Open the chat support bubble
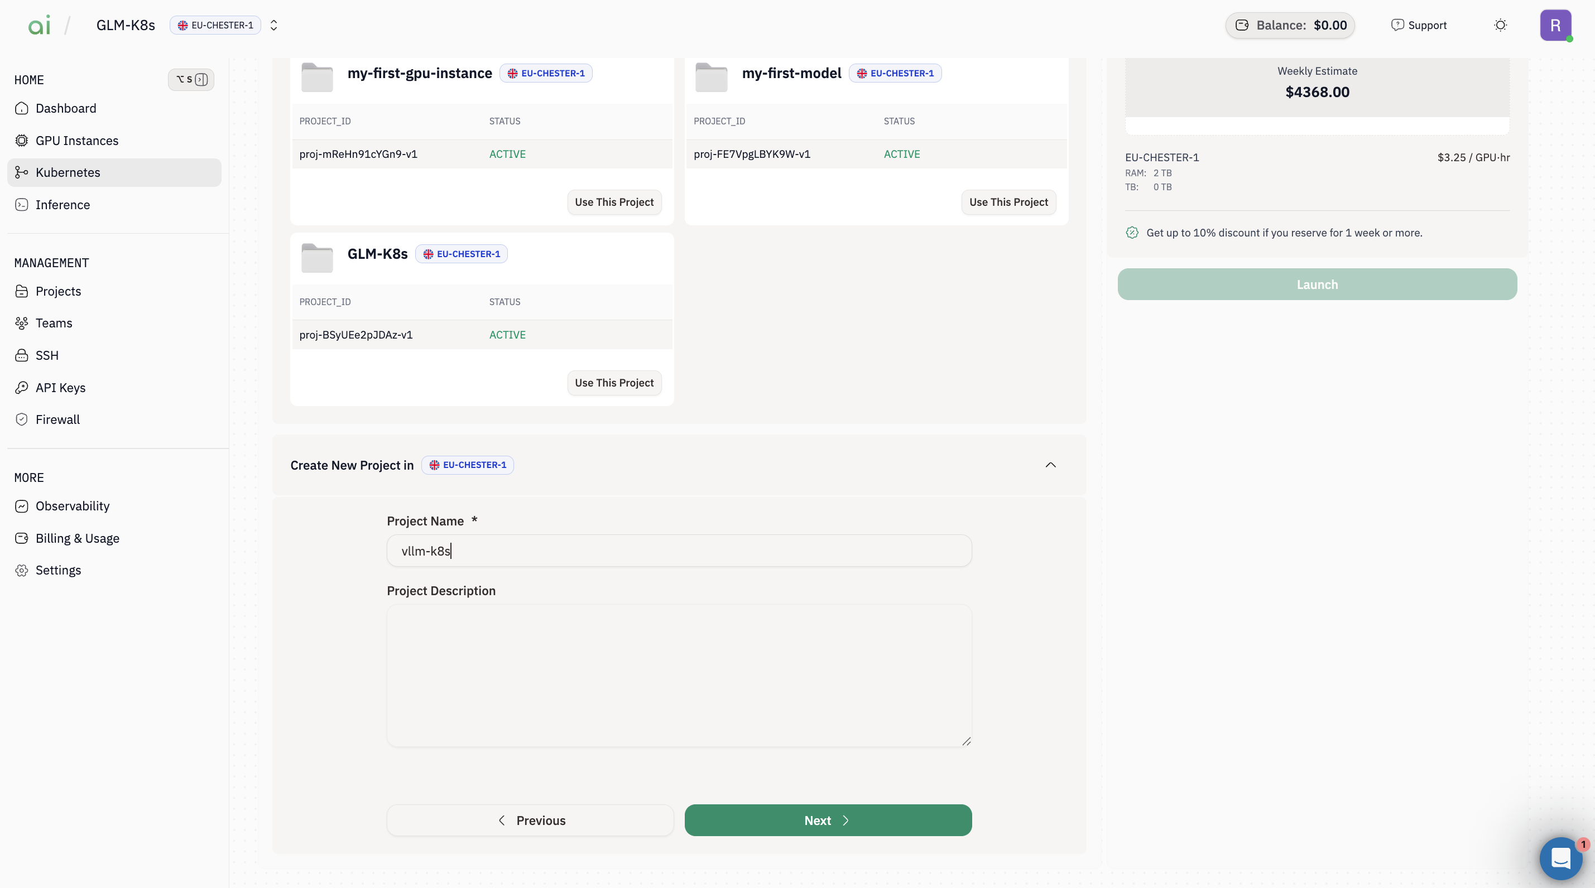The height and width of the screenshot is (888, 1595). click(1560, 858)
